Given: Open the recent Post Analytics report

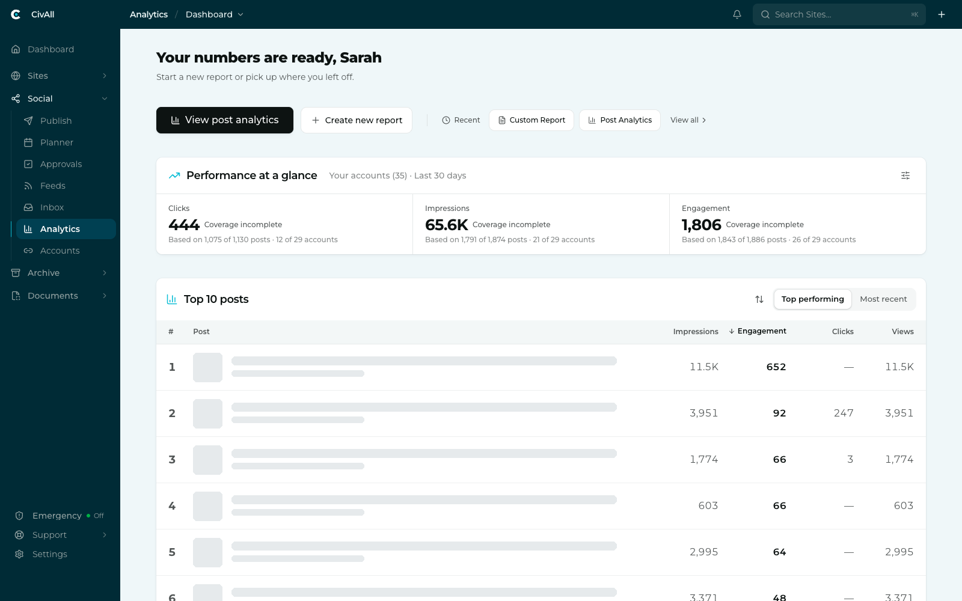Looking at the screenshot, I should coord(620,120).
